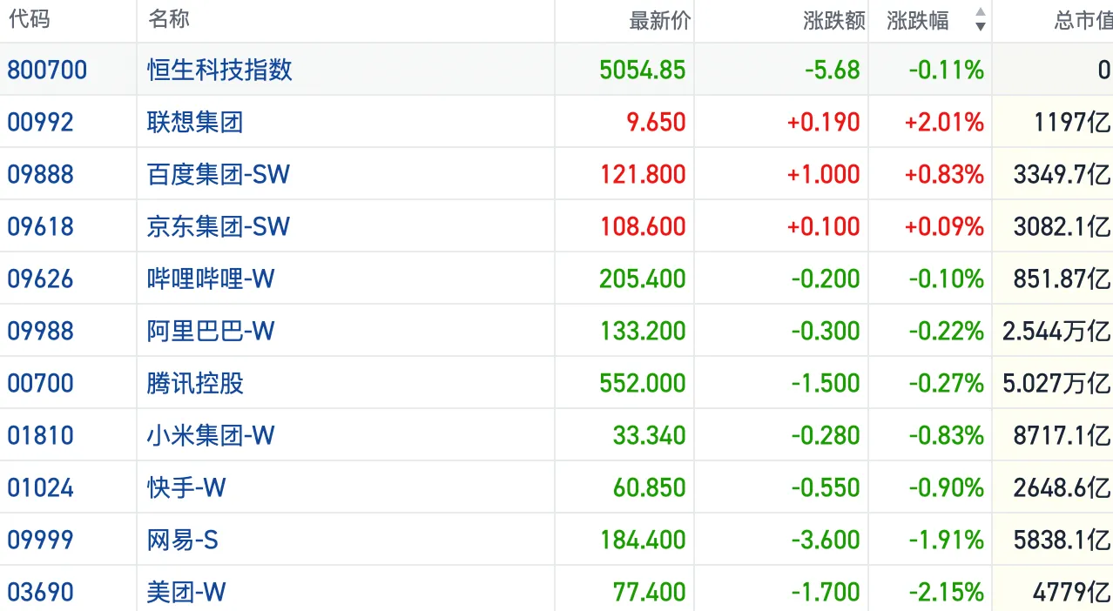This screenshot has height=611, width=1113.
Task: Click the 代码 column header
Action: point(29,19)
